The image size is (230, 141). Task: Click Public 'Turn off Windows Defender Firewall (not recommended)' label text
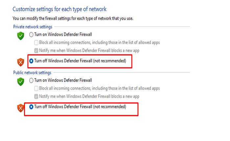[80, 107]
